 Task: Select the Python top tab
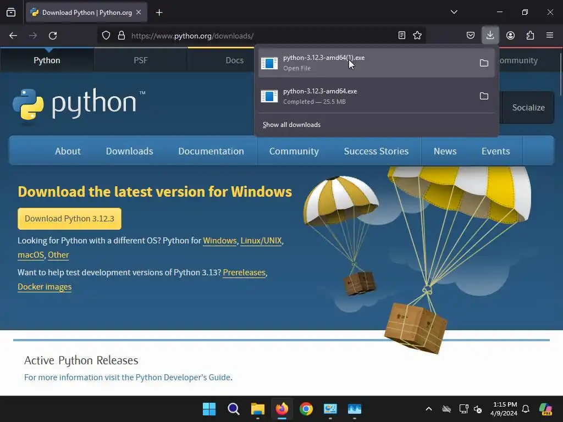pyautogui.click(x=47, y=60)
